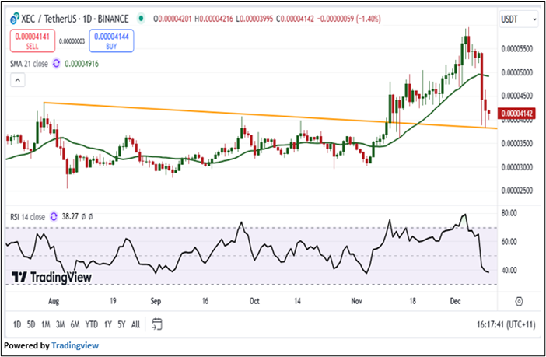Image resolution: width=546 pixels, height=357 pixels.
Task: Collapse the indicator legend with chevron button
Action: [x=18, y=80]
